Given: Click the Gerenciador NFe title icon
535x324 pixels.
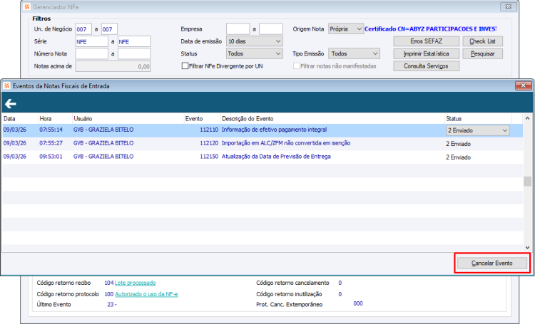Looking at the screenshot, I should 28,6.
